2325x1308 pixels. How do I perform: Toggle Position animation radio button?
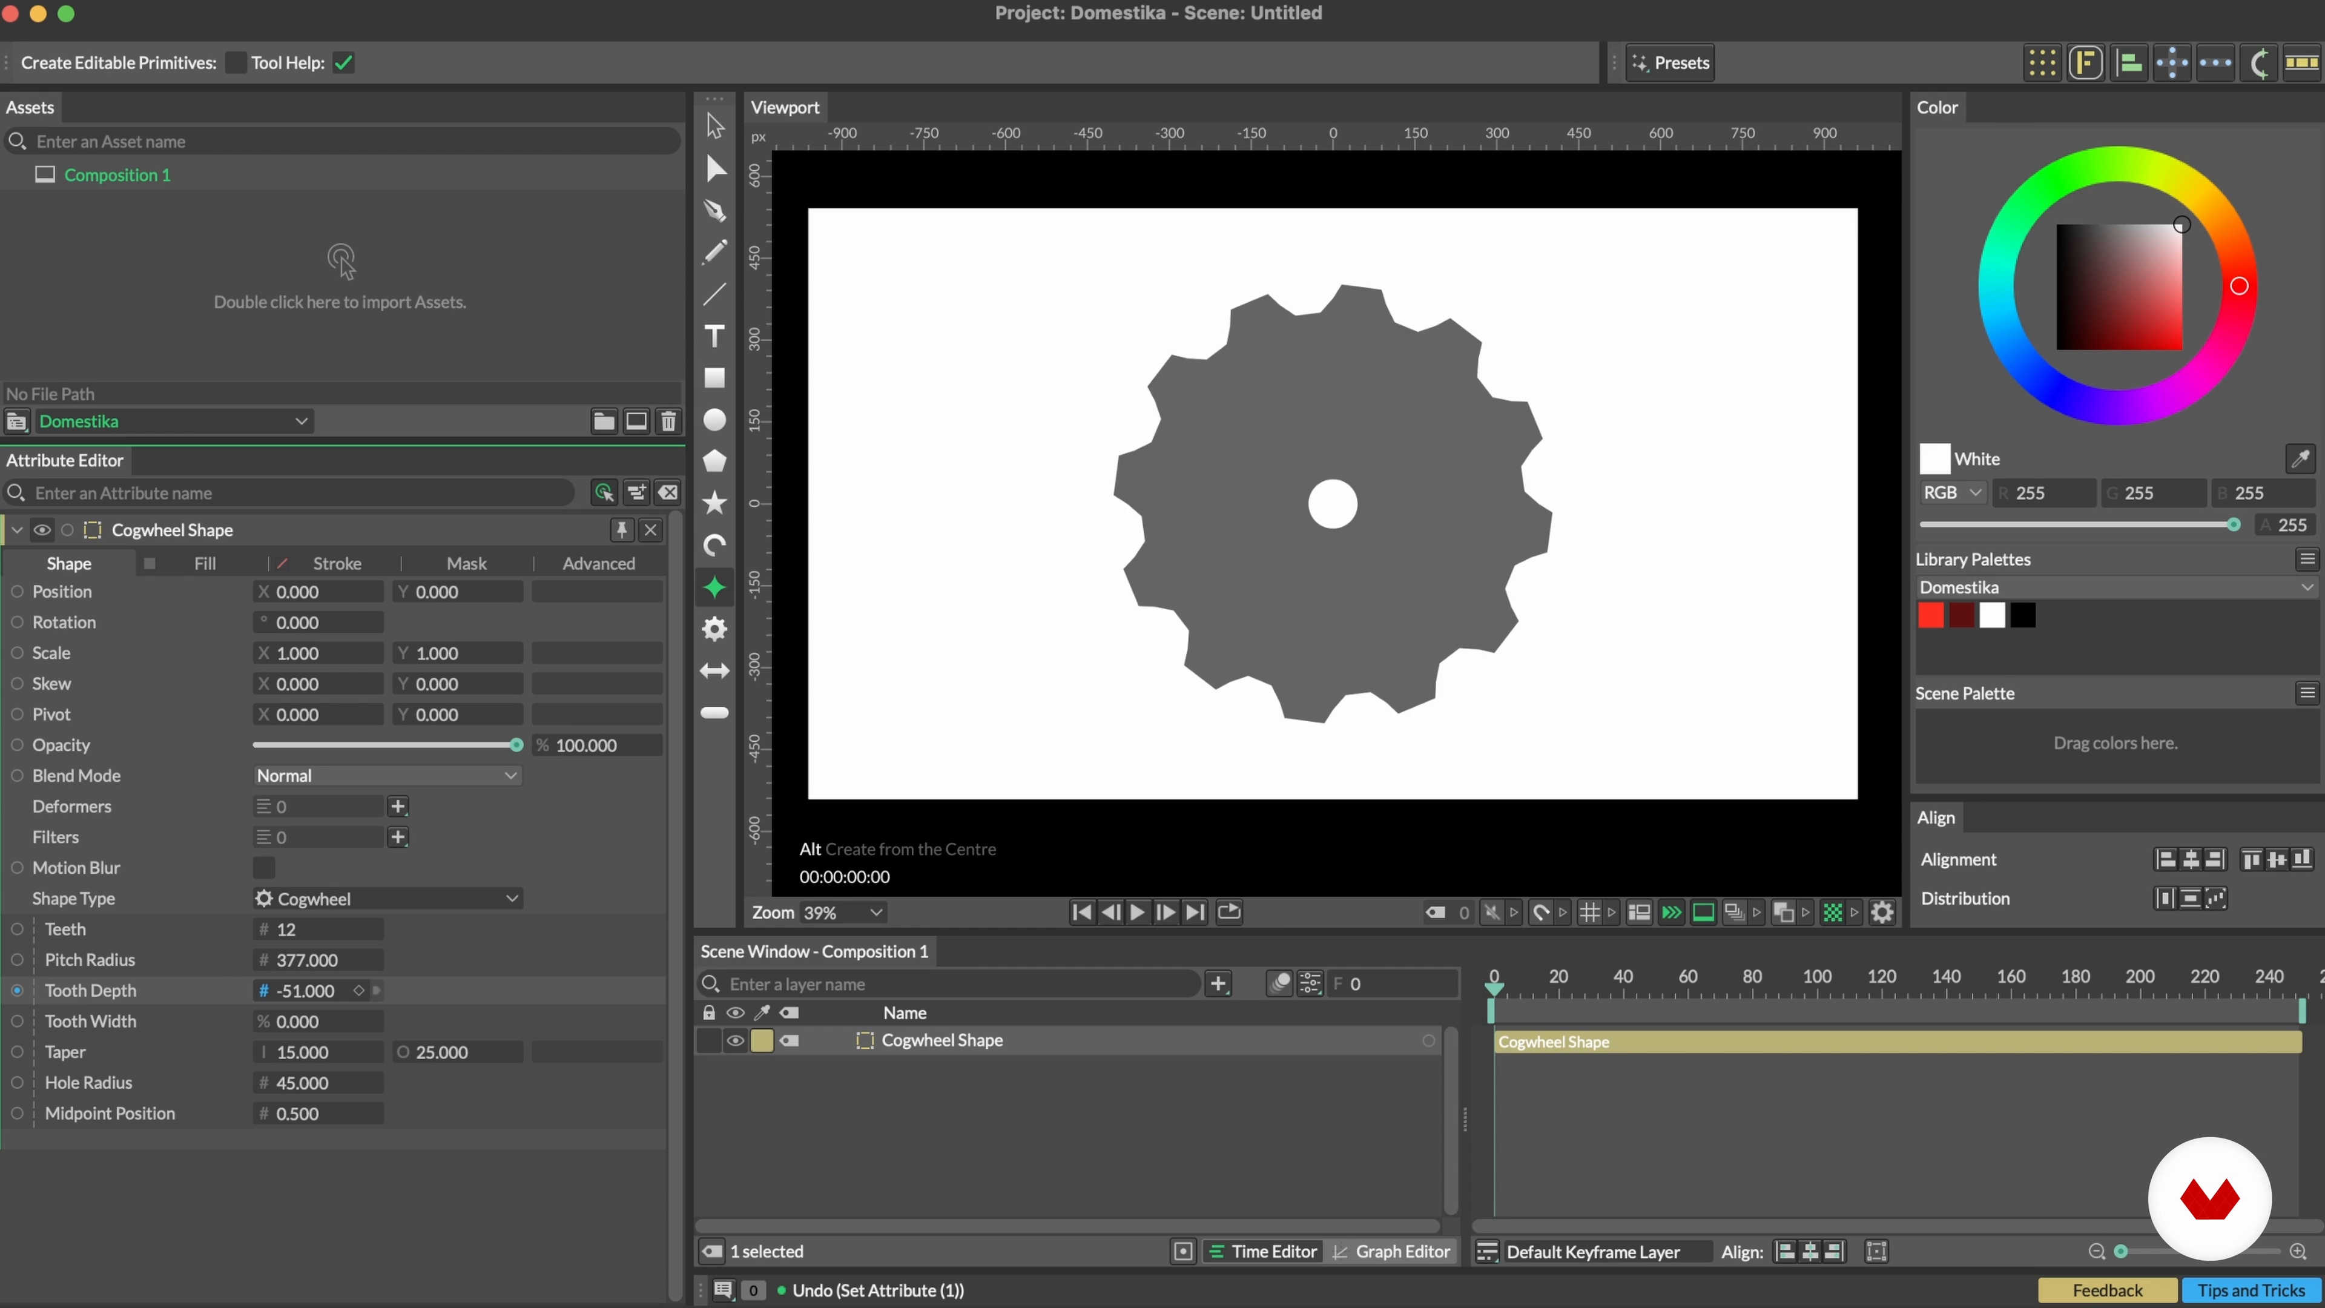(x=17, y=591)
